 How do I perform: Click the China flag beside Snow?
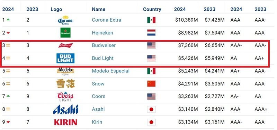pyautogui.click(x=151, y=84)
